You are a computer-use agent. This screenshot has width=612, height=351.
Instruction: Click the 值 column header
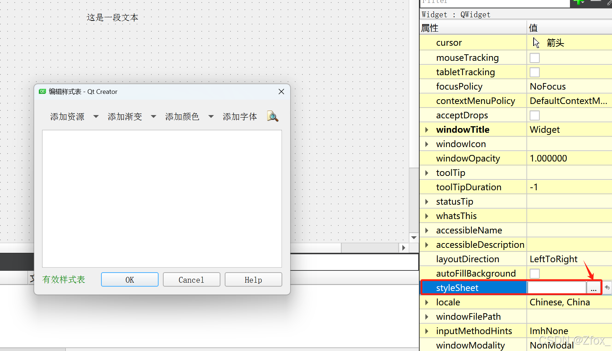(x=533, y=28)
